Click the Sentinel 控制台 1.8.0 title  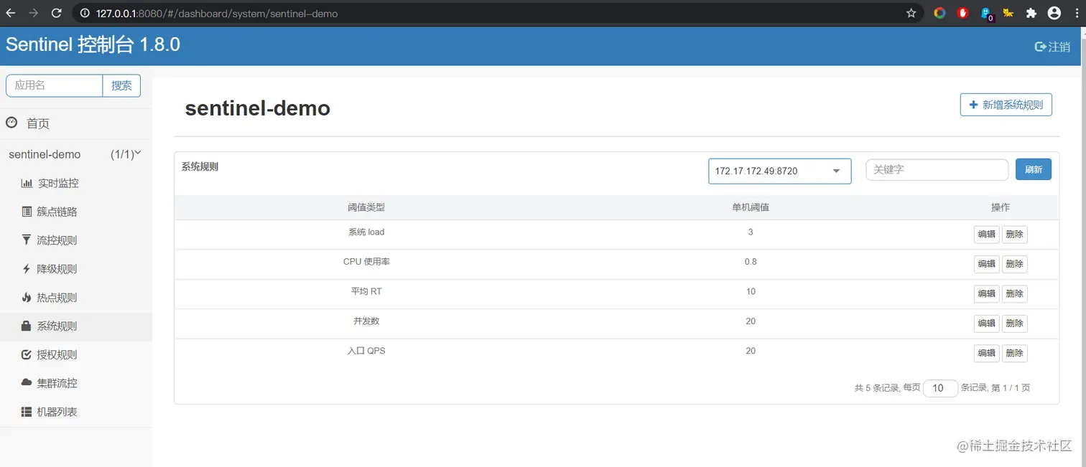point(93,44)
